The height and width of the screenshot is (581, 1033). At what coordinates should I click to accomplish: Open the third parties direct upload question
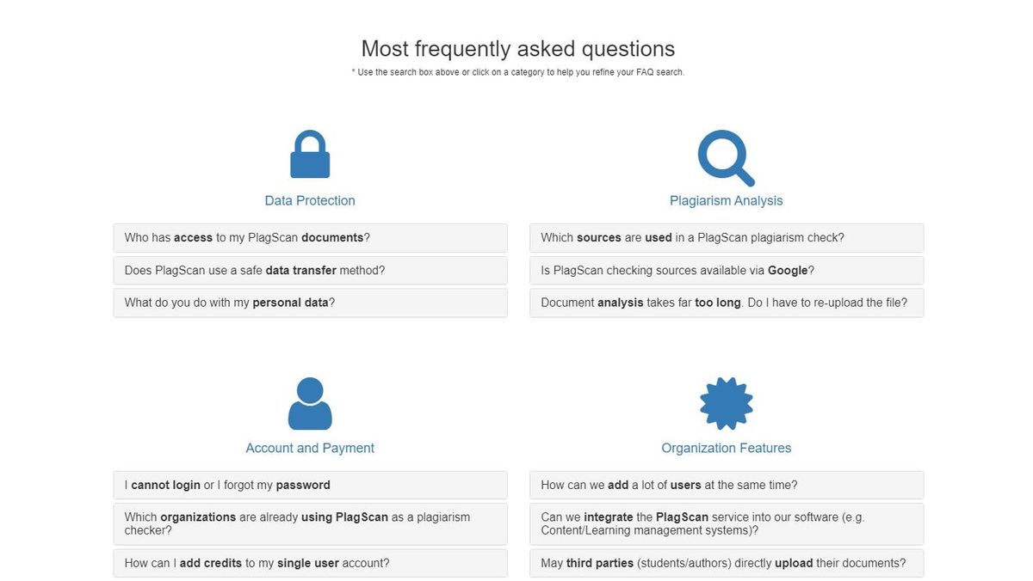click(726, 563)
